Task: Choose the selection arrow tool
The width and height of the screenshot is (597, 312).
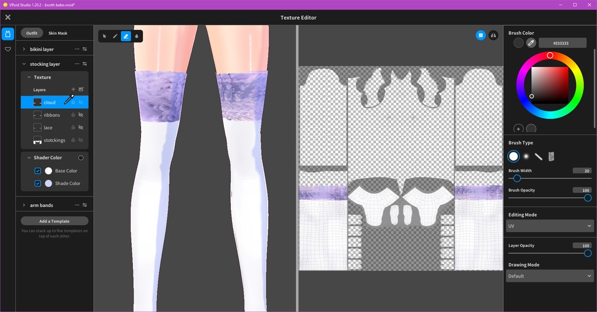Action: tap(105, 36)
